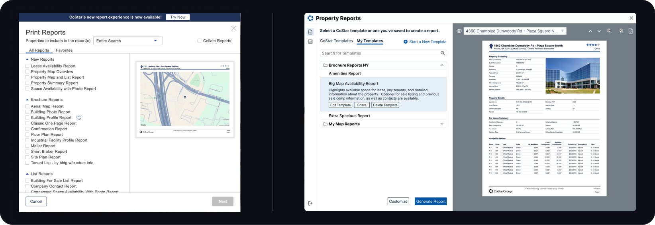Click the search magnifier in template search
This screenshot has height=225, width=655.
[443, 53]
